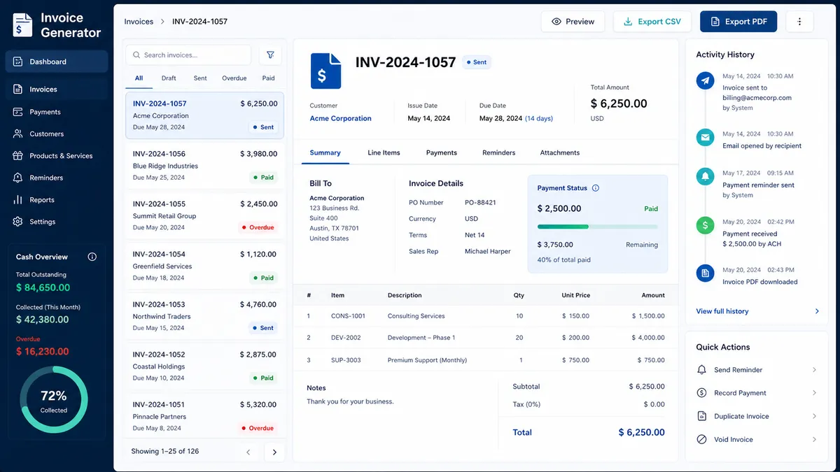Click the CONS-1001 item code
Image resolution: width=840 pixels, height=472 pixels.
click(x=348, y=316)
